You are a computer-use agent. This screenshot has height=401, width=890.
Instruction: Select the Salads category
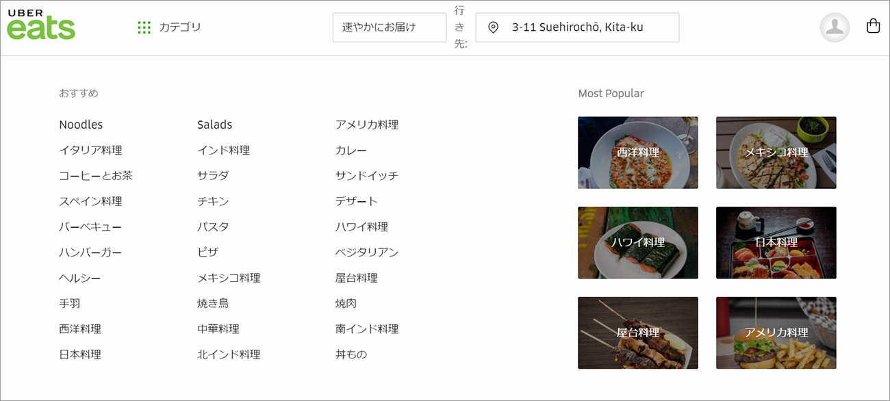[215, 125]
